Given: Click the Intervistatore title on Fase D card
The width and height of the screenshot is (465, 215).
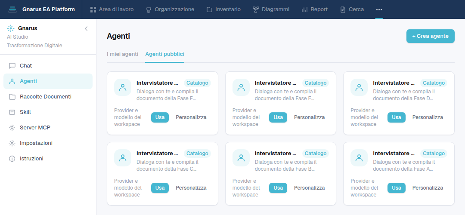Looking at the screenshot, I should 394,83.
